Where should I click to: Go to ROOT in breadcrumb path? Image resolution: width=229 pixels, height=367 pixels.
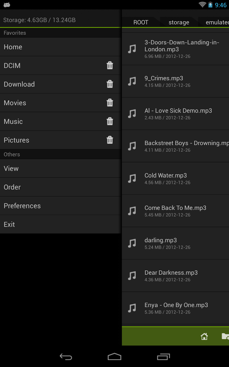(x=141, y=22)
